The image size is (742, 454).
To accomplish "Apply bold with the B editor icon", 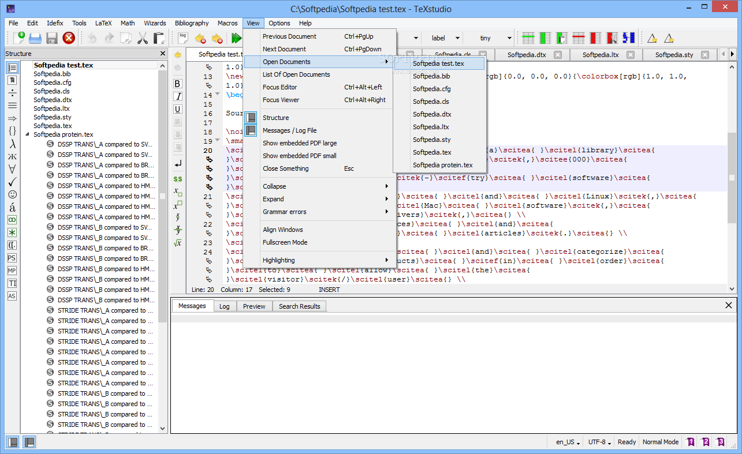I will pos(178,84).
